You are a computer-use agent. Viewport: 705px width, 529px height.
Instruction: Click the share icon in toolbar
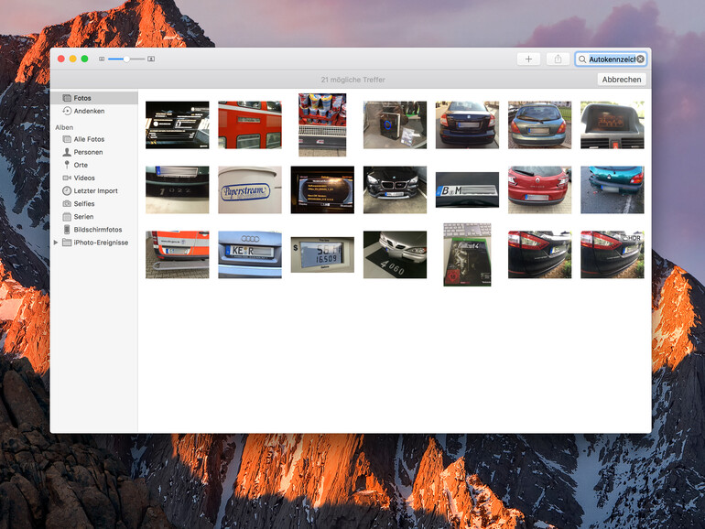tap(558, 59)
